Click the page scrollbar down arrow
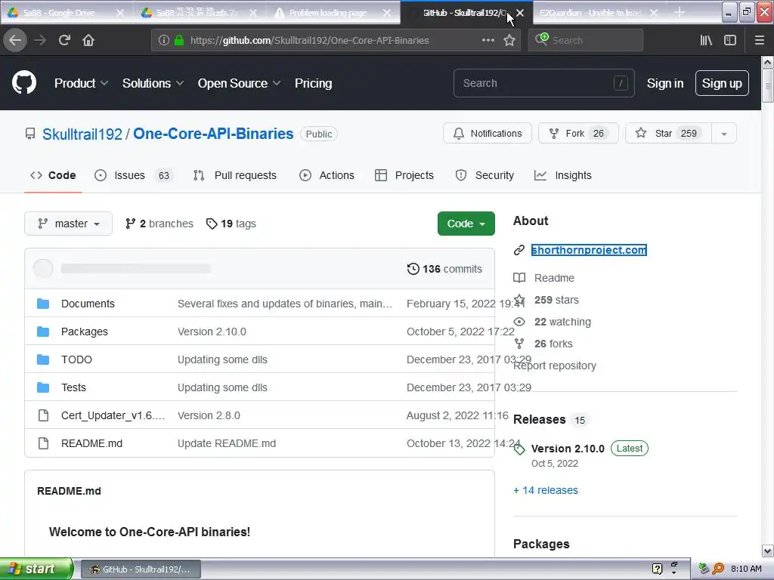Viewport: 774px width, 580px height. pos(767,551)
